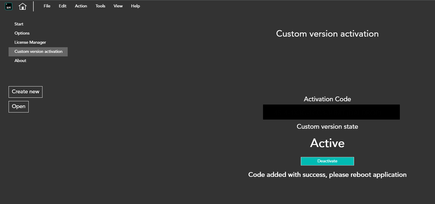Image resolution: width=435 pixels, height=204 pixels.
Task: Click the Open button in the sidebar
Action: point(19,107)
